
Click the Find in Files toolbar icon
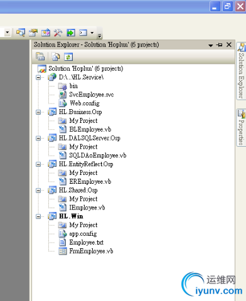(21, 33)
